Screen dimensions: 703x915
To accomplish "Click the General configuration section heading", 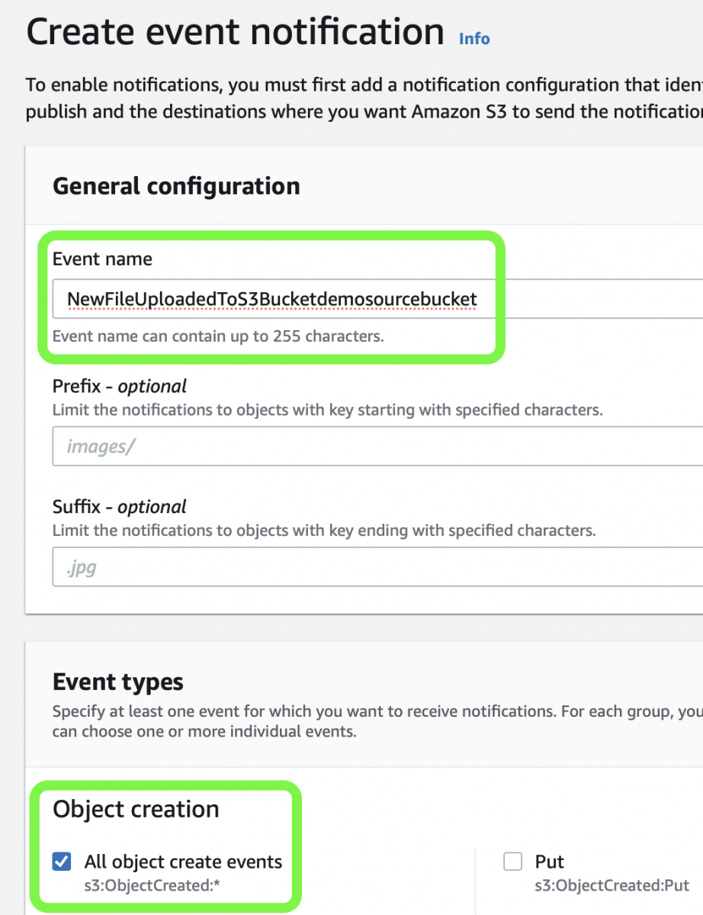I will [x=176, y=186].
